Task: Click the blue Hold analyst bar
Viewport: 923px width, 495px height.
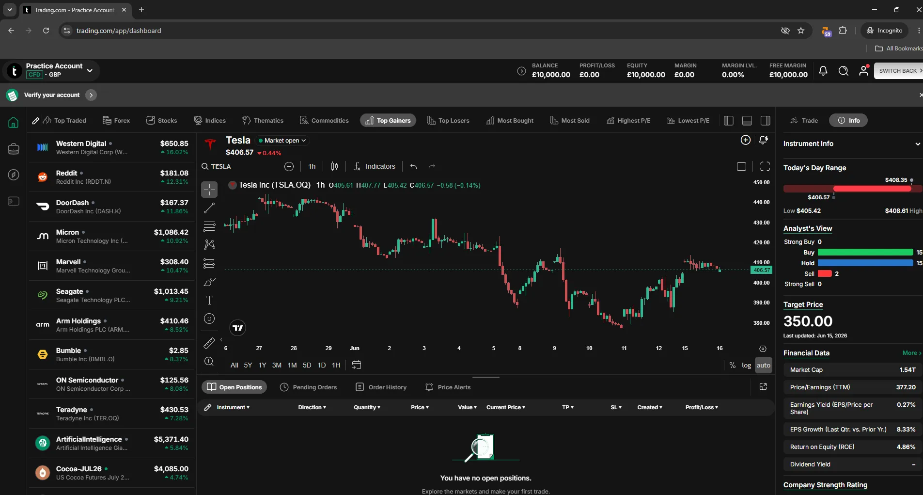Action: [865, 263]
